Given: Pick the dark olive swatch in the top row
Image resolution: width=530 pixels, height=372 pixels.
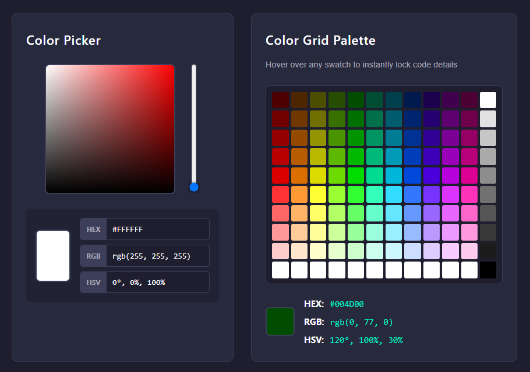Looking at the screenshot, I should 318,100.
